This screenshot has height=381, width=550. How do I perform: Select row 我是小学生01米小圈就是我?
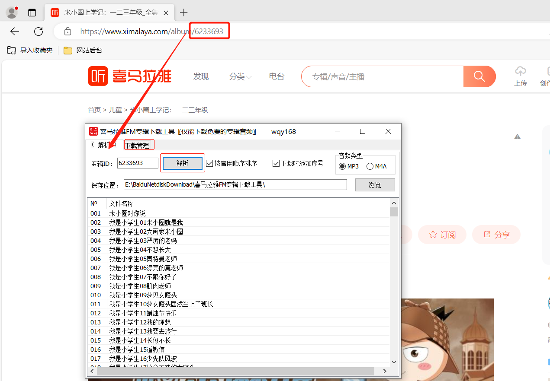click(238, 222)
